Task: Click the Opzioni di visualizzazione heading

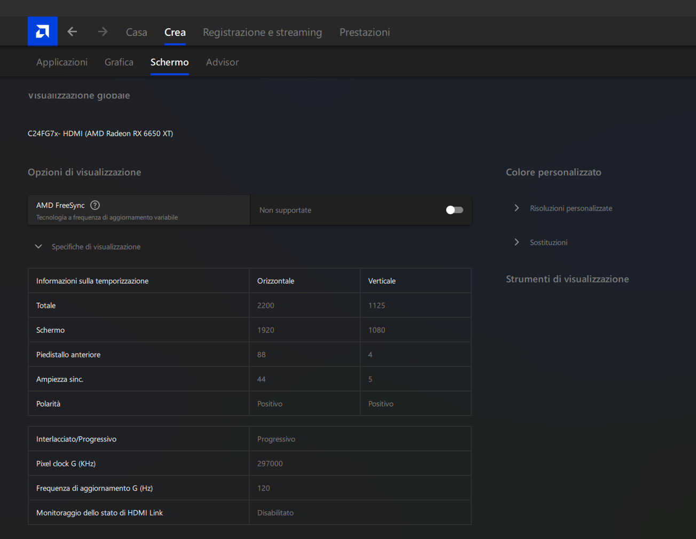Action: 84,172
